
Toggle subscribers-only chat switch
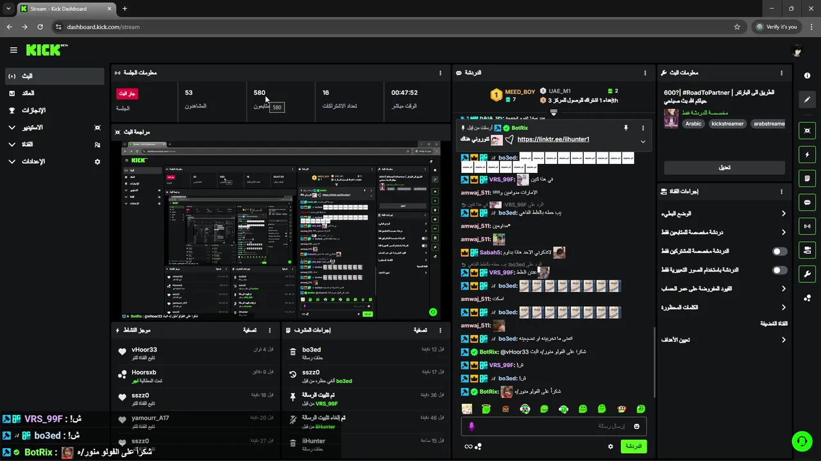click(779, 252)
